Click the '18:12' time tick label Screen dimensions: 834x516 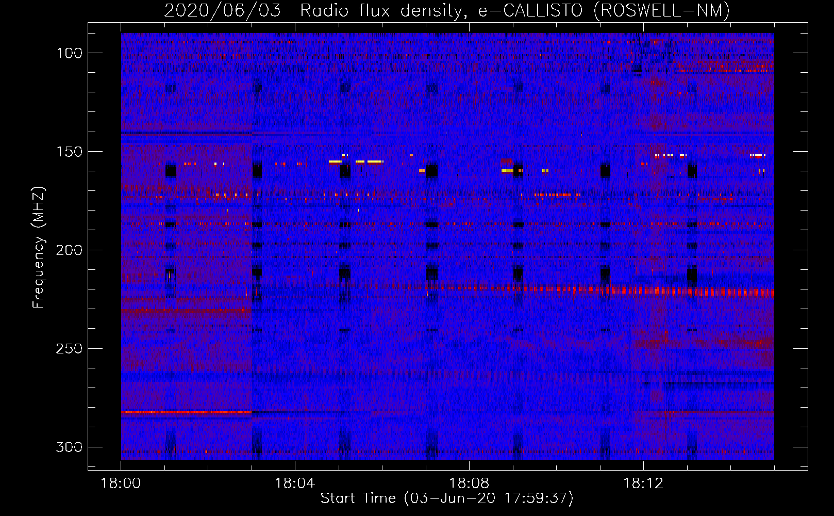[643, 483]
